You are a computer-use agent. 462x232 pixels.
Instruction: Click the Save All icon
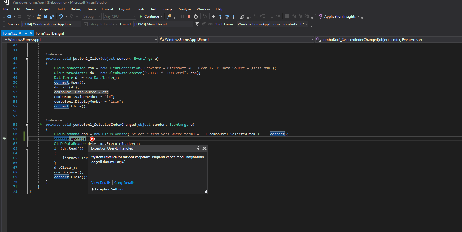click(52, 16)
